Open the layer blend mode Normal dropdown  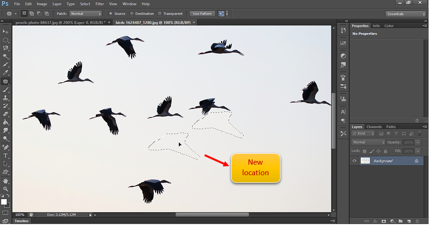pos(368,142)
